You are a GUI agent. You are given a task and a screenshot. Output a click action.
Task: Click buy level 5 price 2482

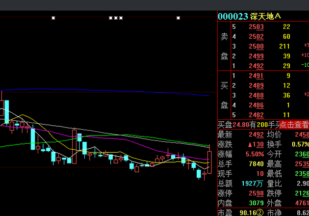click(256, 115)
